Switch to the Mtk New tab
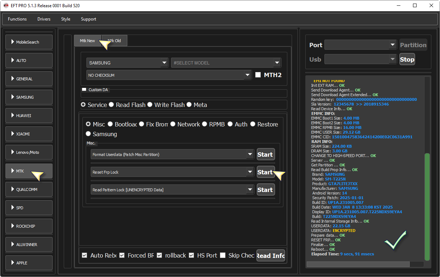Image resolution: width=440 pixels, height=277 pixels. click(x=87, y=41)
